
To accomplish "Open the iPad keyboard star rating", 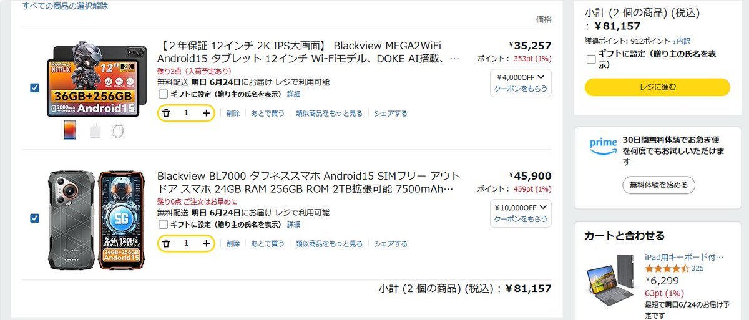I will point(667,268).
